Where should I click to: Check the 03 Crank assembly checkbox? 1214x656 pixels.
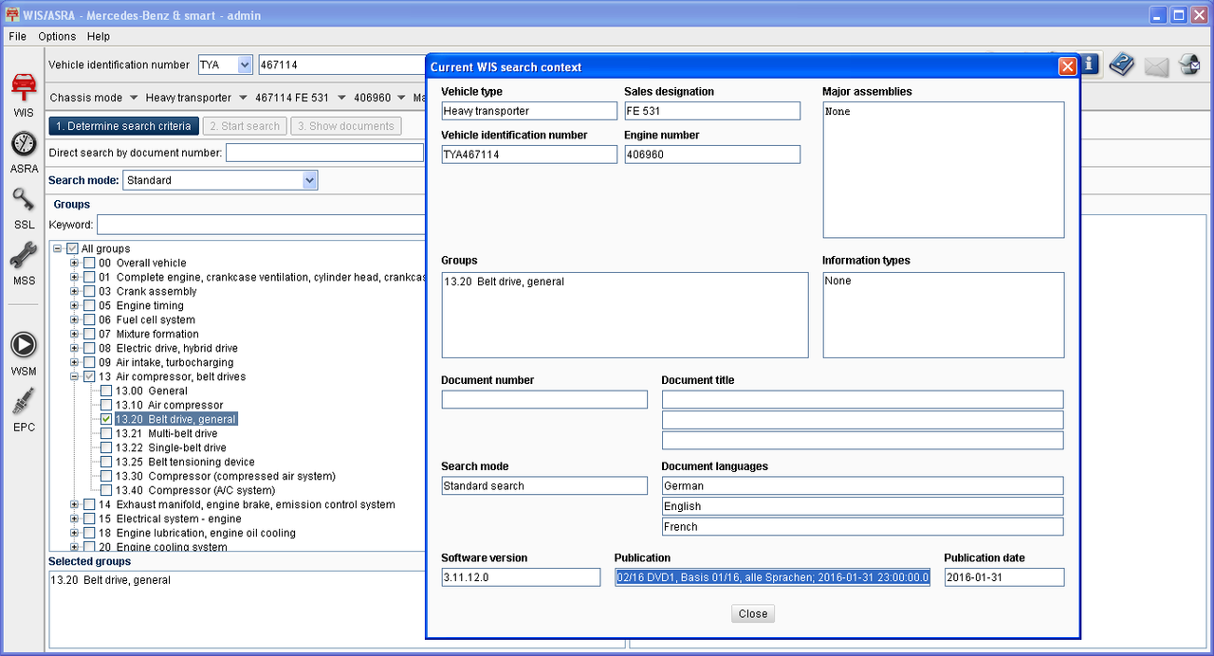(89, 291)
